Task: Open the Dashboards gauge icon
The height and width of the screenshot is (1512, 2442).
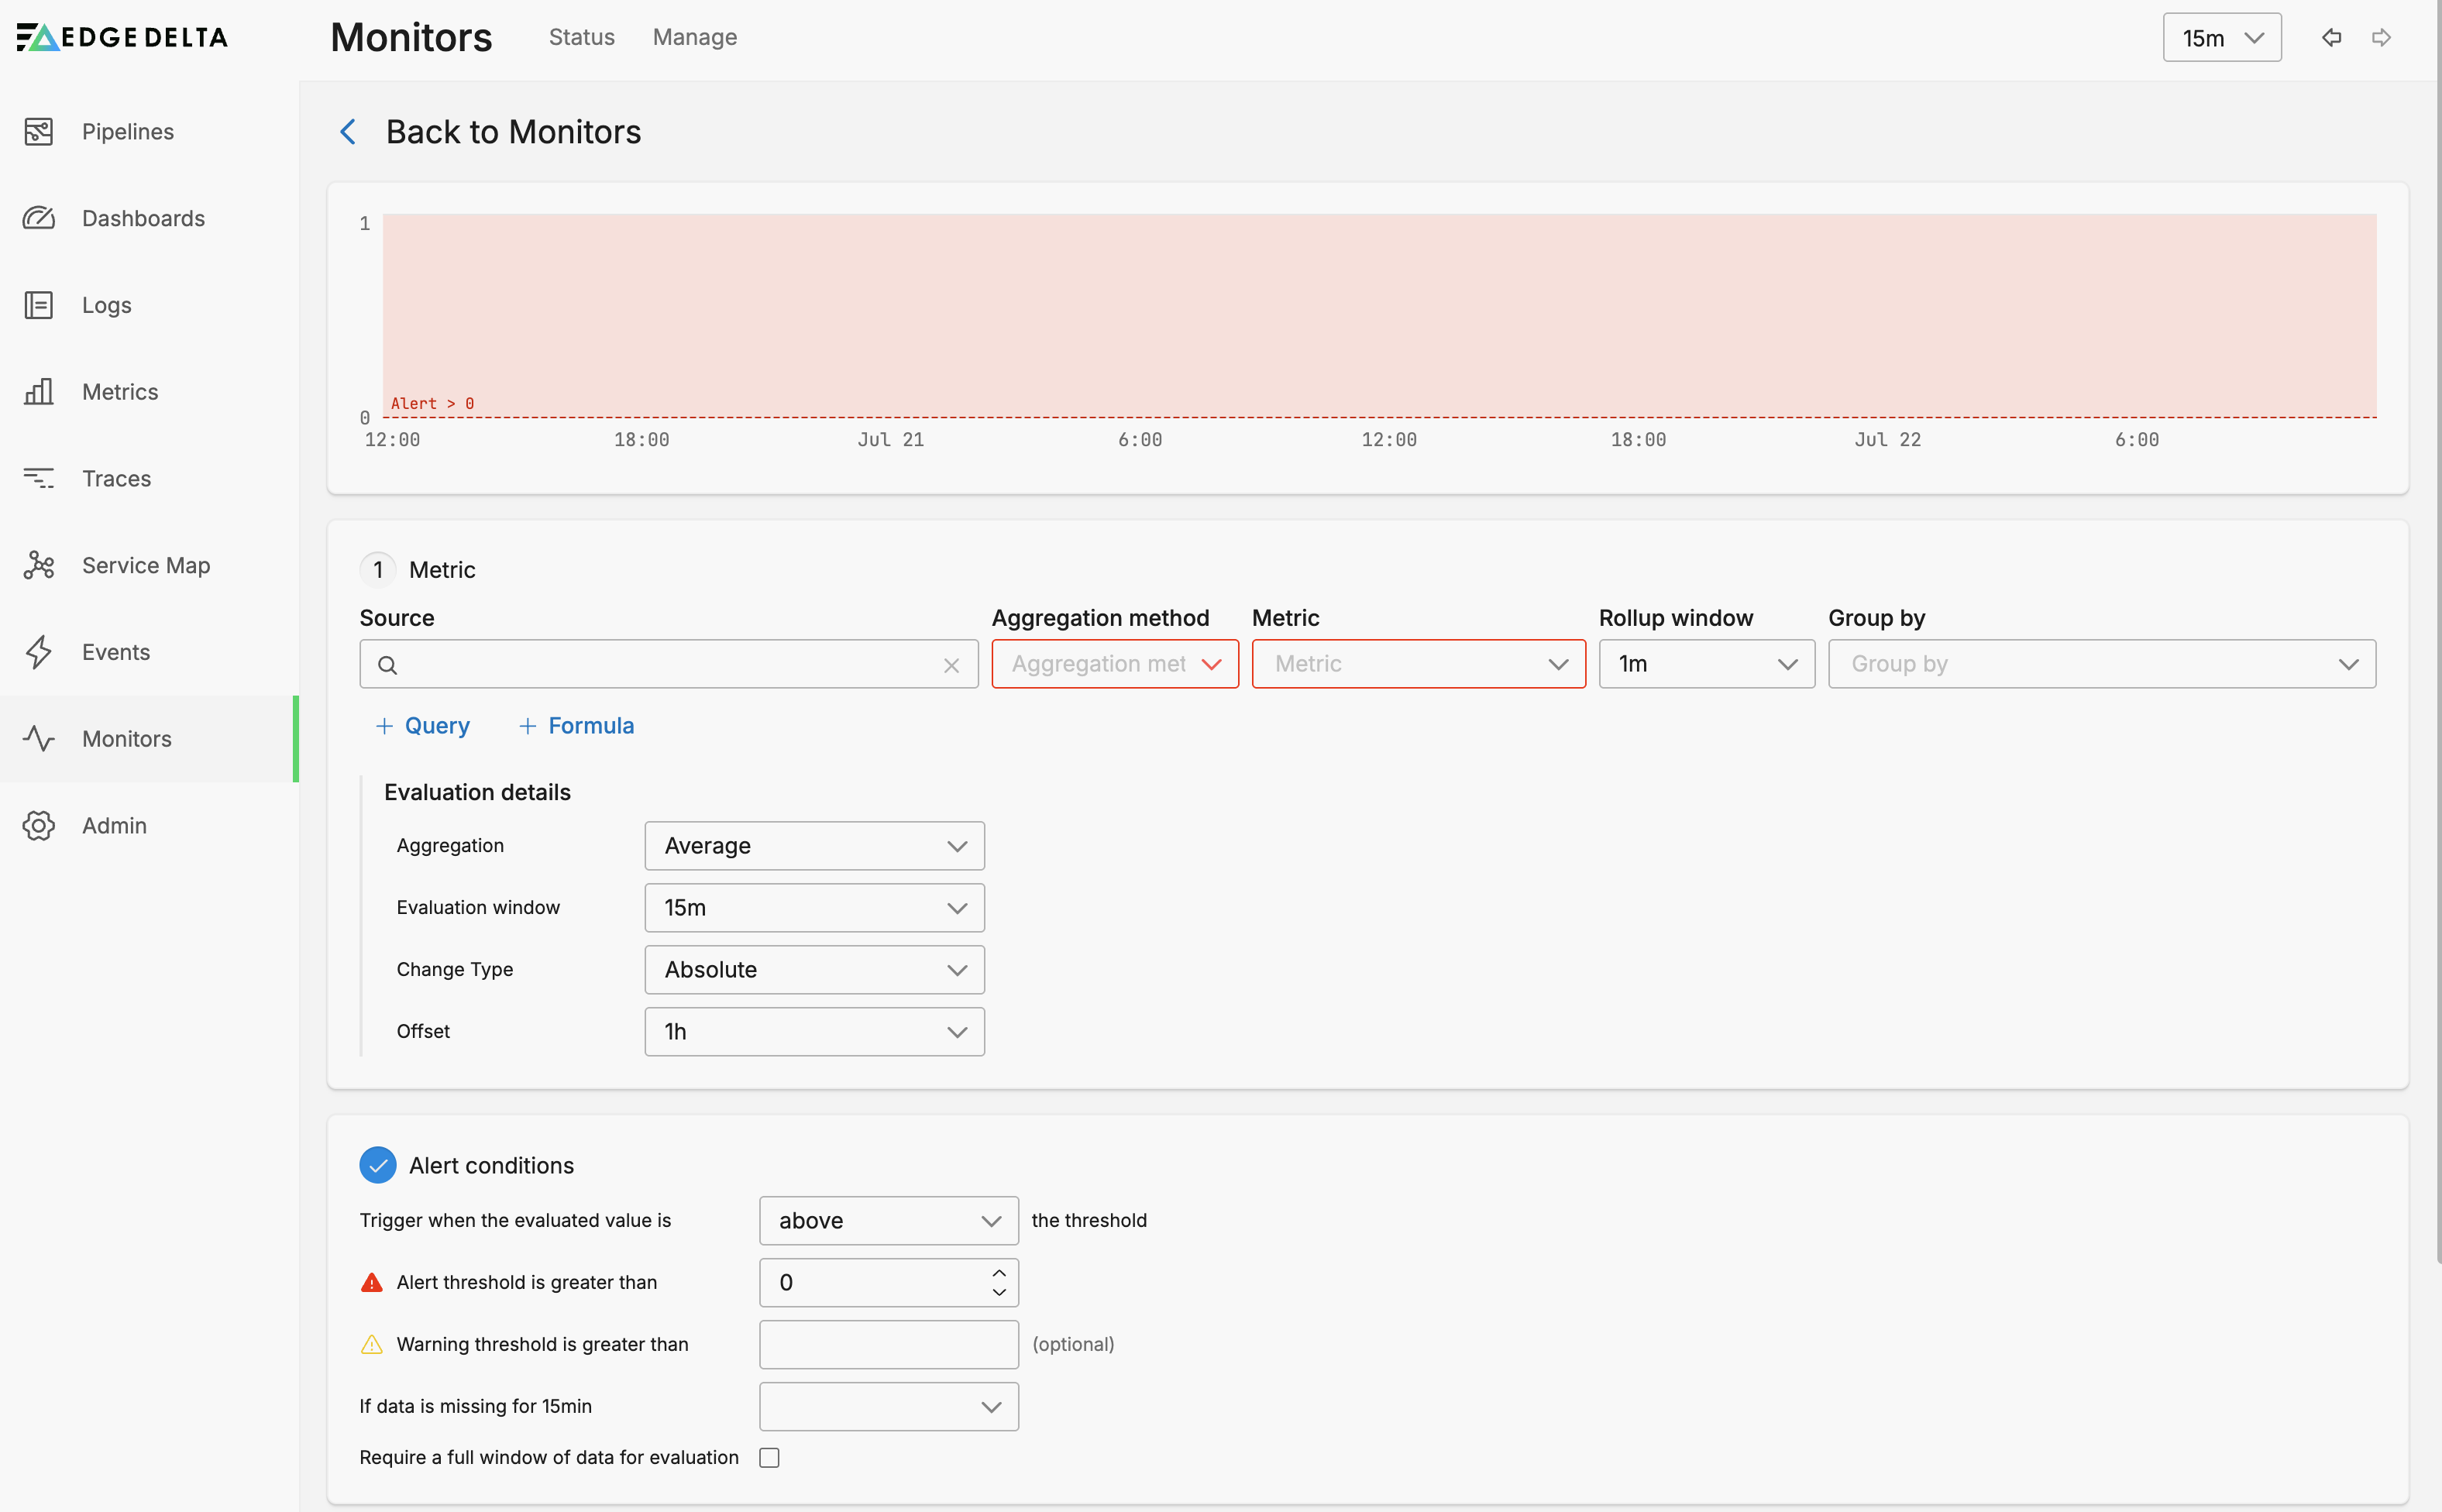Action: pyautogui.click(x=39, y=218)
